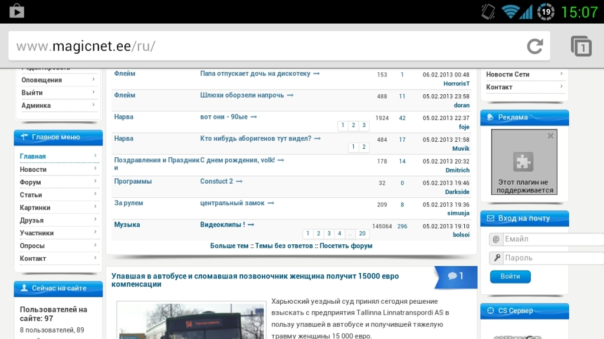Click the puzzle piece plugin icon
Image resolution: width=604 pixels, height=339 pixels.
point(523,161)
